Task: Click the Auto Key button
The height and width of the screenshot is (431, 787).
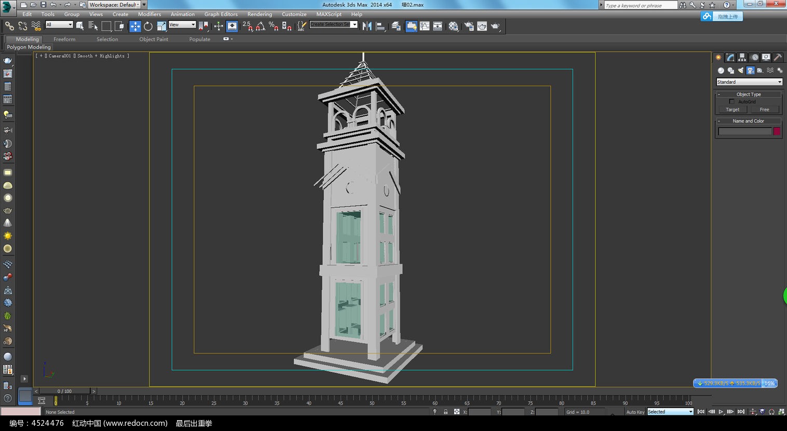Action: pyautogui.click(x=635, y=412)
